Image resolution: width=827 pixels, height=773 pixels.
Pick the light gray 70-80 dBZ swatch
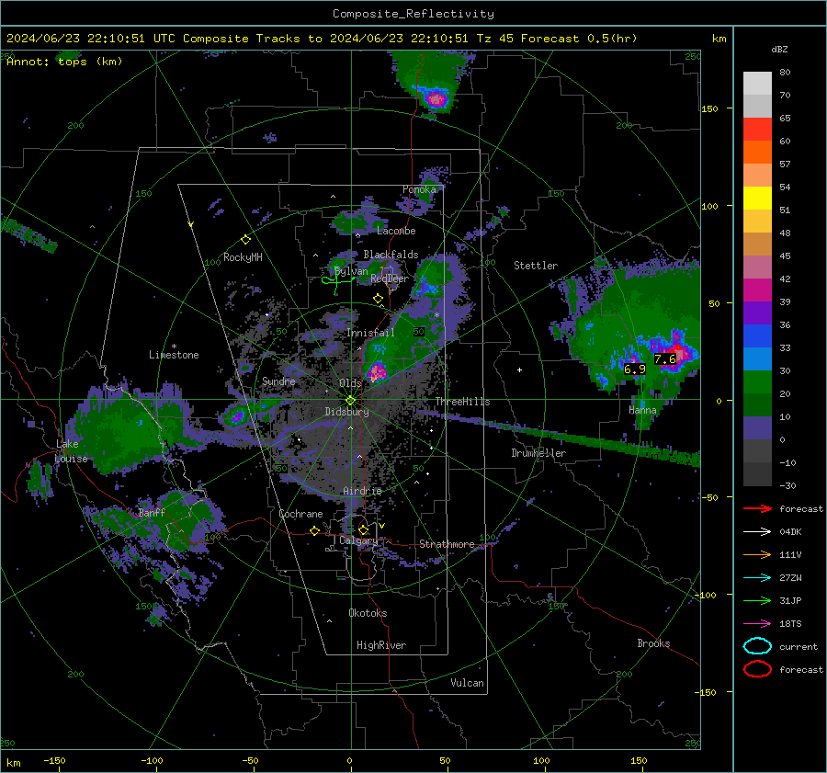point(757,84)
